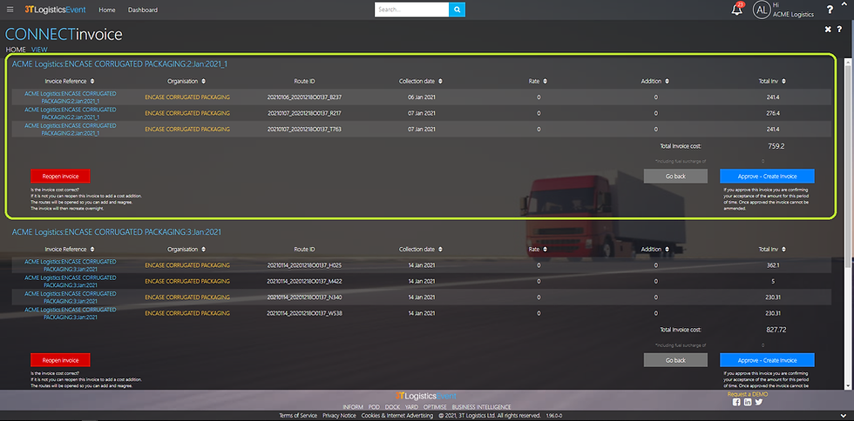Reopen the 3:Jan:2021 invoice
Screen dimensions: 854x421
coord(60,360)
